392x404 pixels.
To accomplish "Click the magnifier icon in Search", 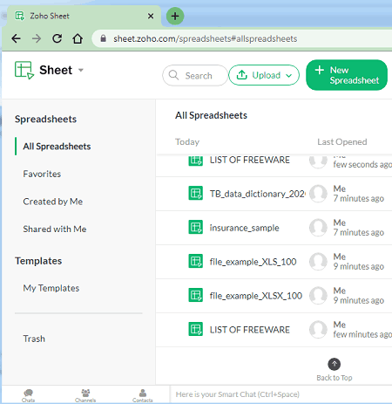I will click(173, 75).
